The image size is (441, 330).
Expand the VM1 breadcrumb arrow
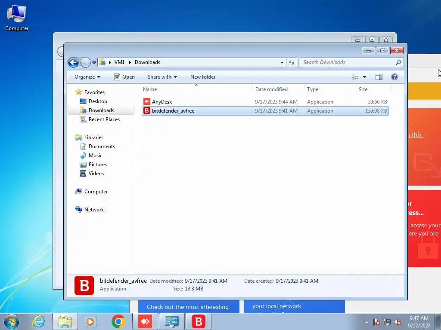[x=110, y=62]
